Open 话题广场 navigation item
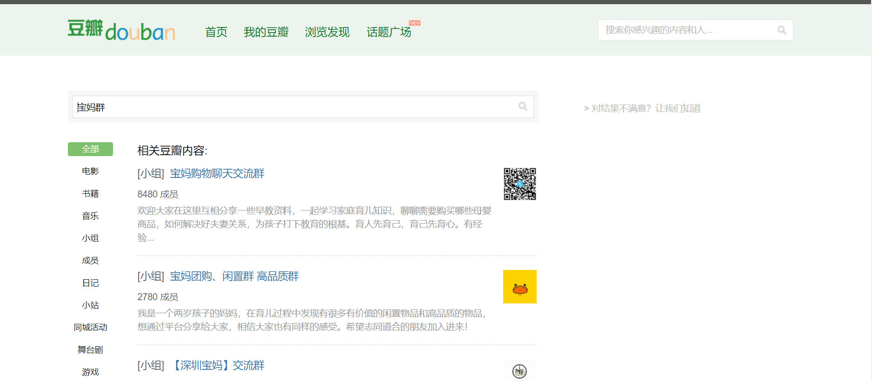 389,32
